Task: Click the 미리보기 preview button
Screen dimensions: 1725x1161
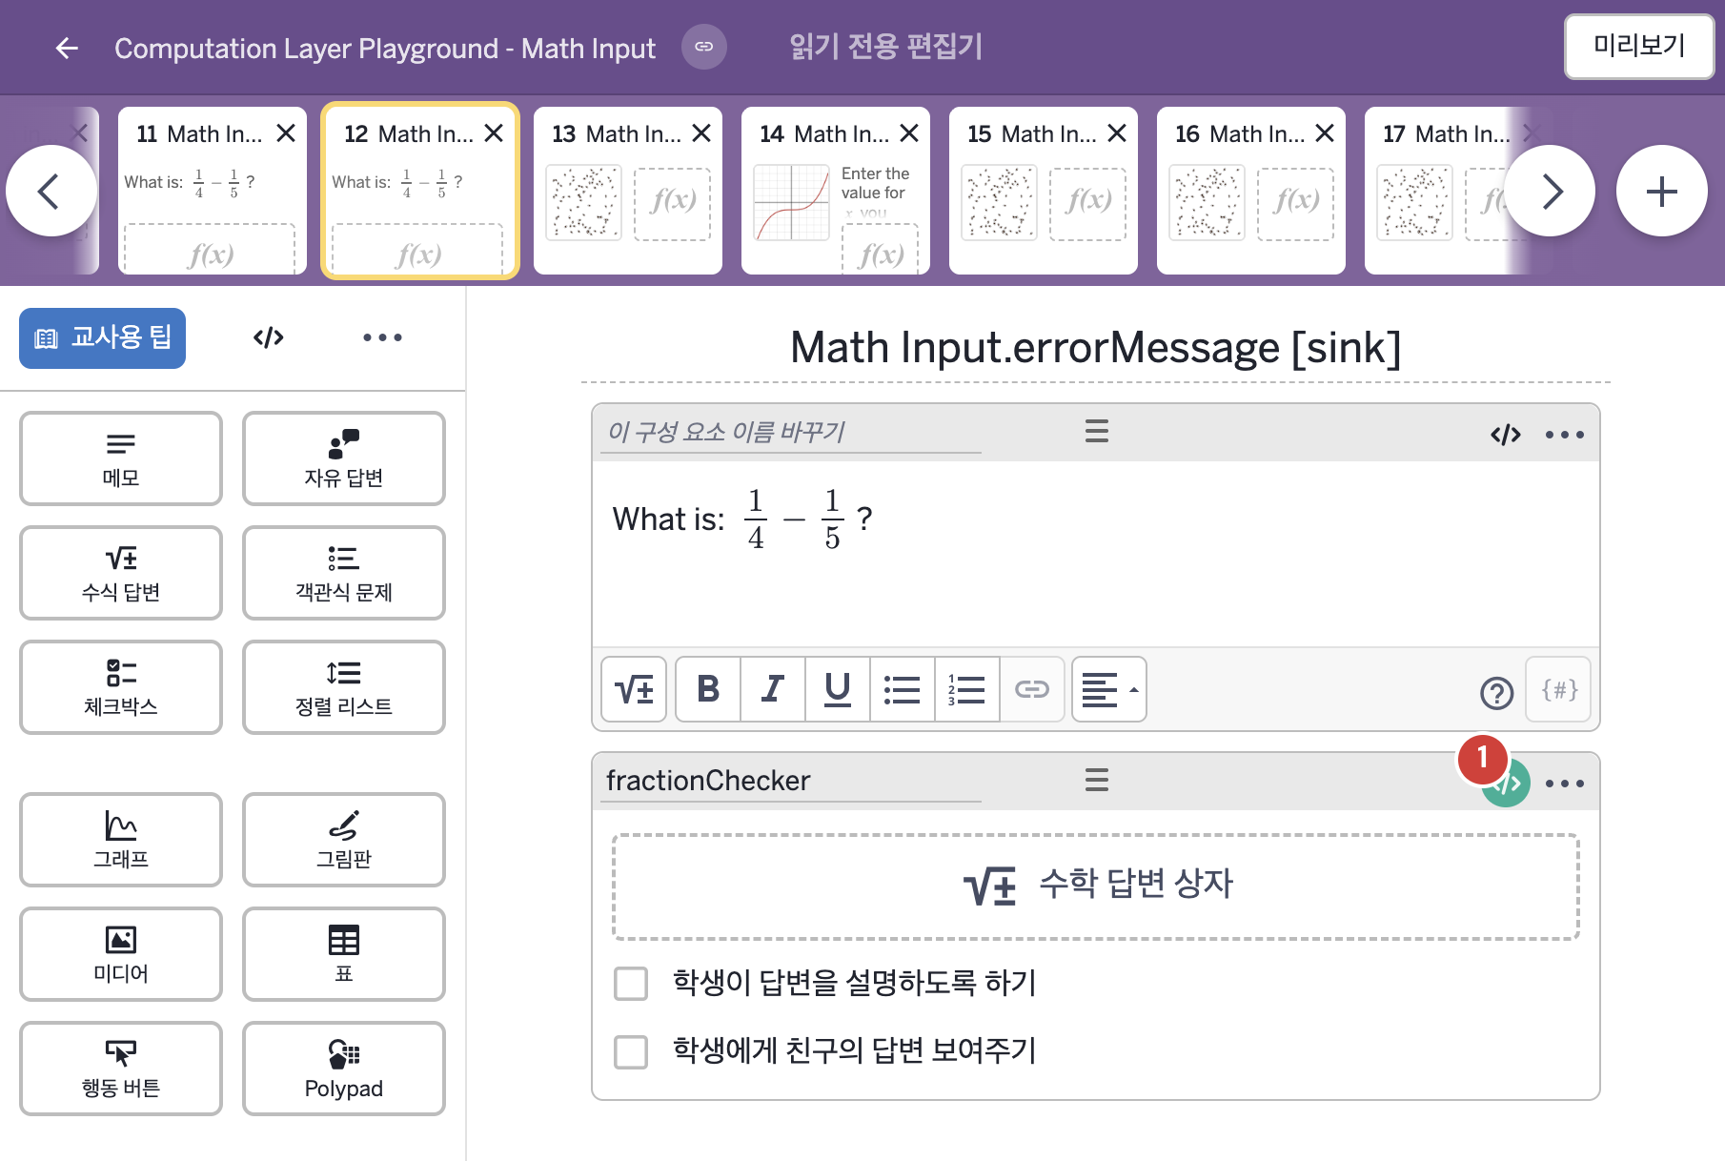Action: 1639,46
